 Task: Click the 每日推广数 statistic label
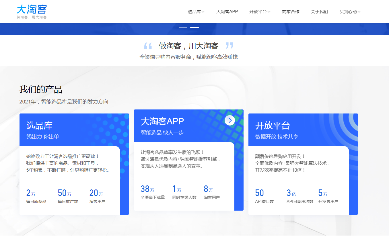click(x=68, y=201)
